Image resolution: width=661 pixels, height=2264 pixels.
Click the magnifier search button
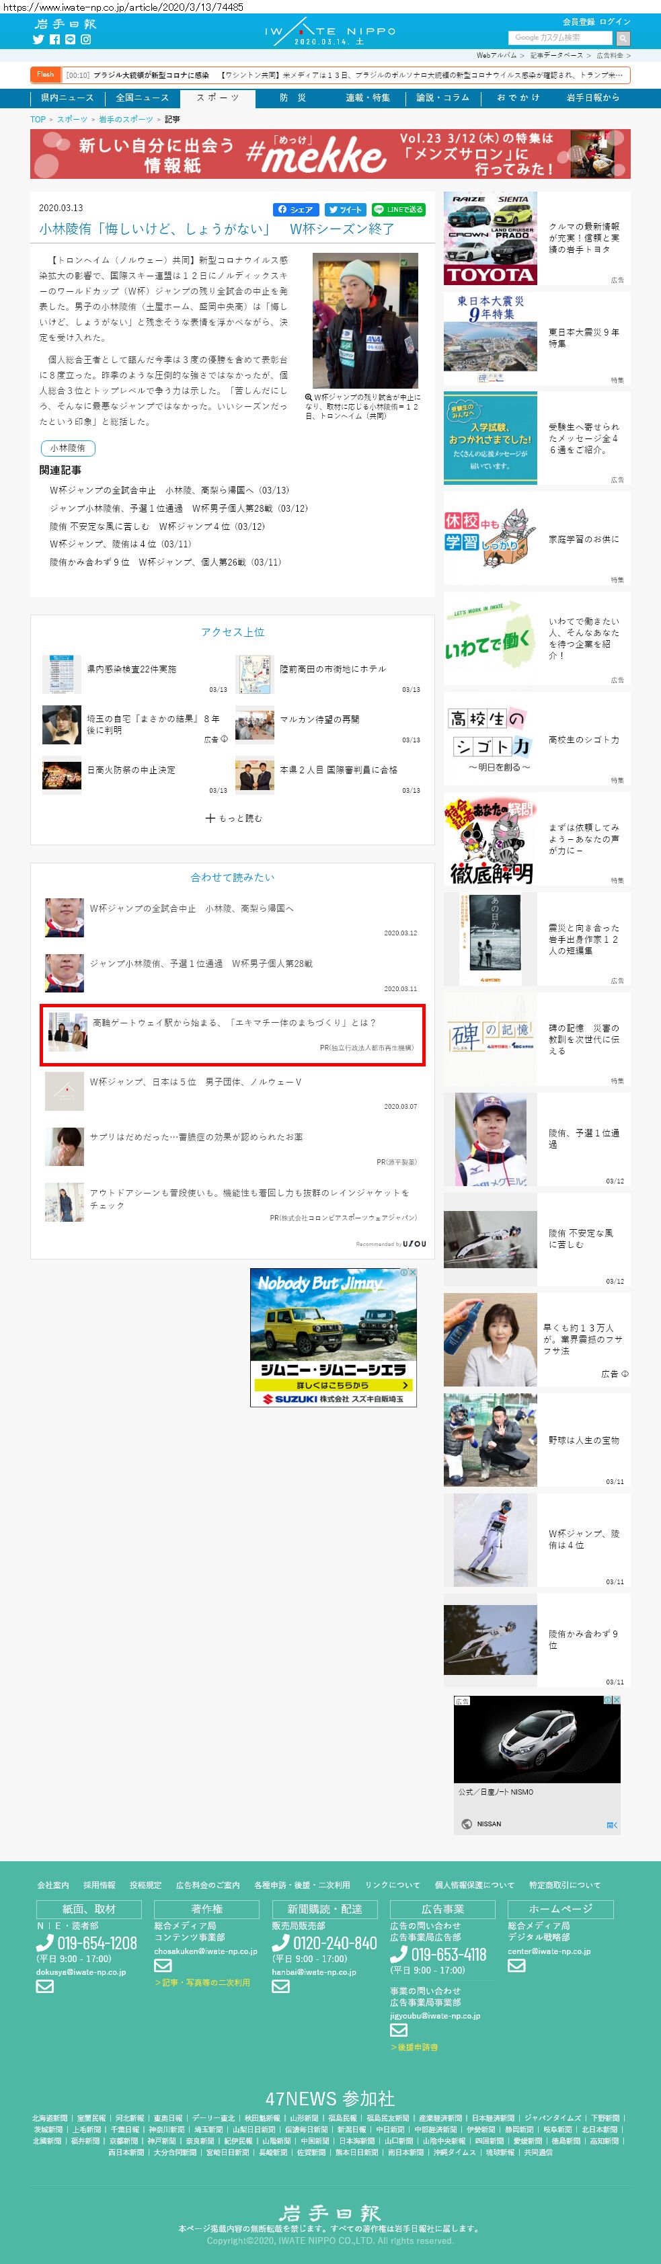pos(622,38)
